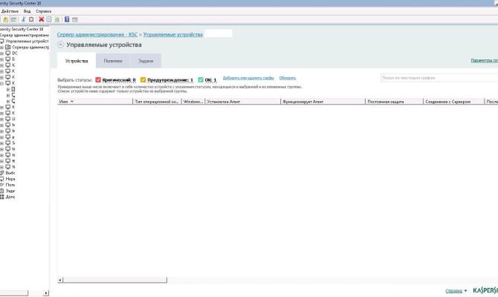Viewport: 498px width, 297px height.
Task: Expand the DC group node
Action: click(2, 53)
